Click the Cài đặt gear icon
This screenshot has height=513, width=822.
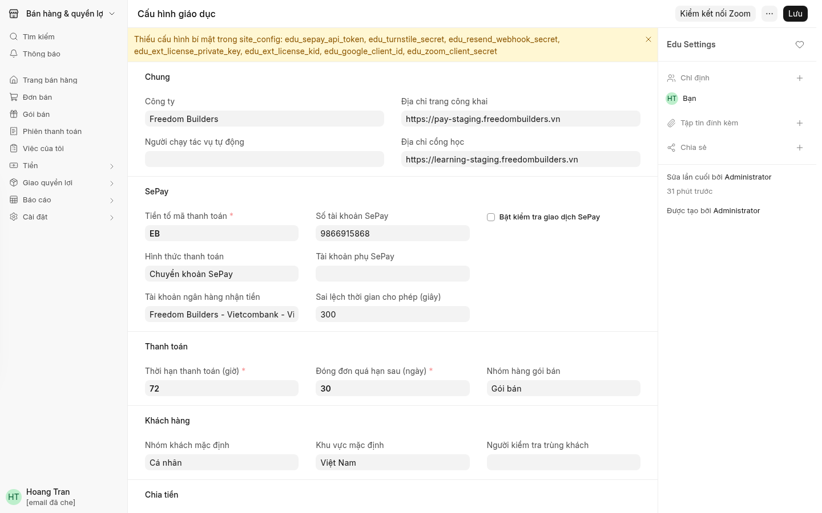(x=14, y=217)
